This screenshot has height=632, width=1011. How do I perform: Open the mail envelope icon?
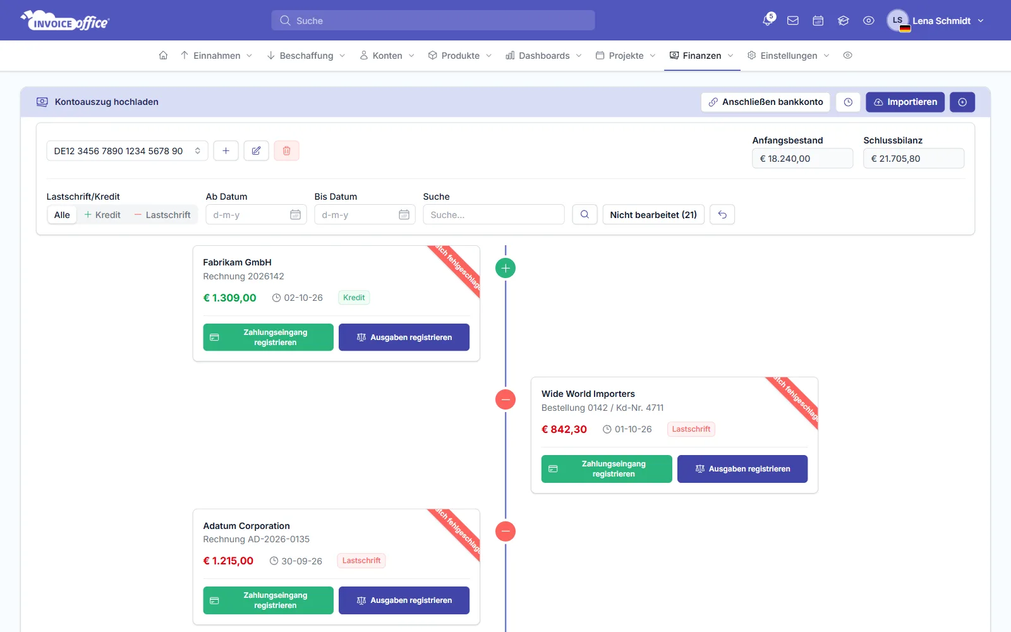click(x=793, y=20)
